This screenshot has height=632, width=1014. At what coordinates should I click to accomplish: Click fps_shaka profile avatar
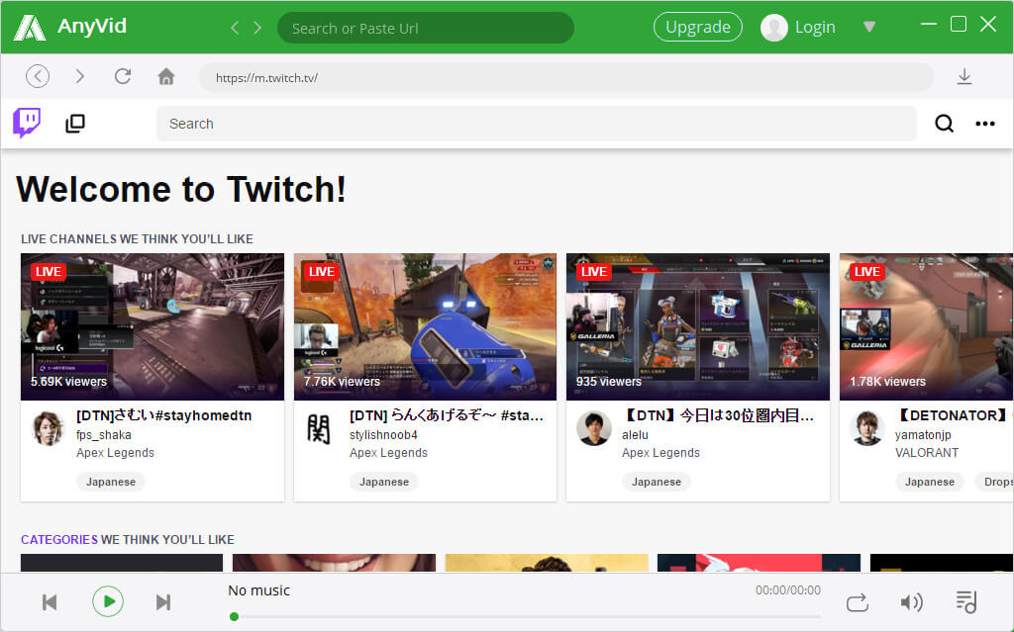(x=49, y=428)
